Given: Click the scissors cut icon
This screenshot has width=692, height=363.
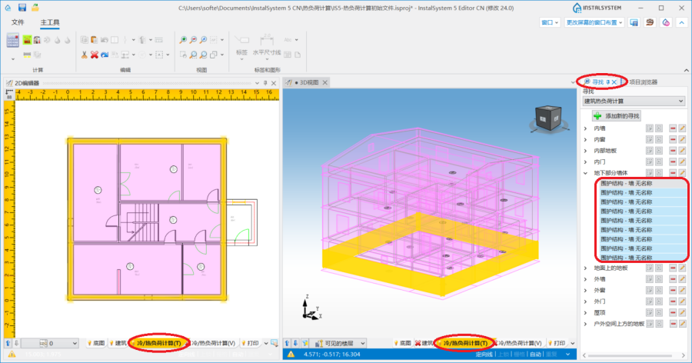Looking at the screenshot, I should pyautogui.click(x=85, y=55).
